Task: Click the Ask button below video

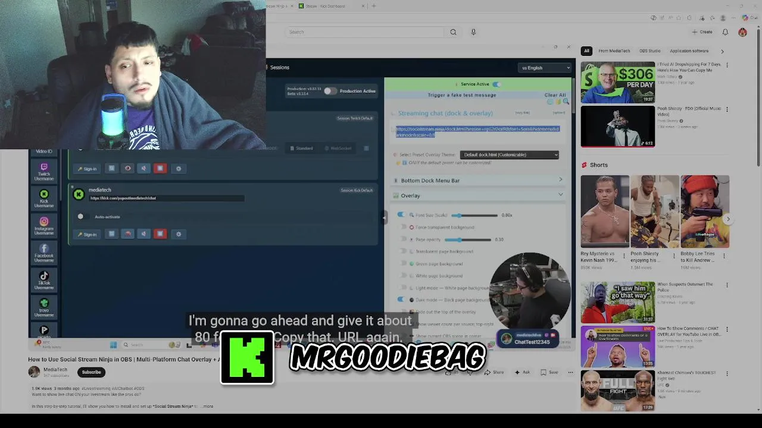Action: [x=523, y=373]
